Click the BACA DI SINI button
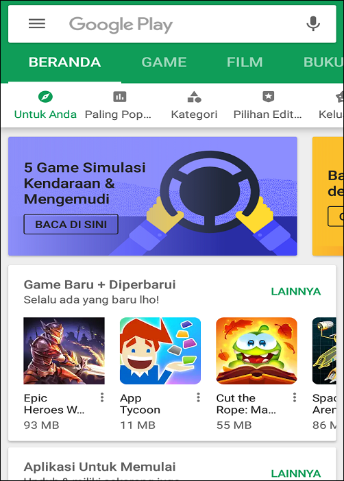344x481 pixels. [71, 224]
